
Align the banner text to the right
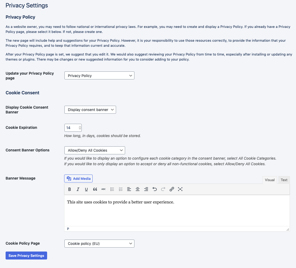coord(146,189)
